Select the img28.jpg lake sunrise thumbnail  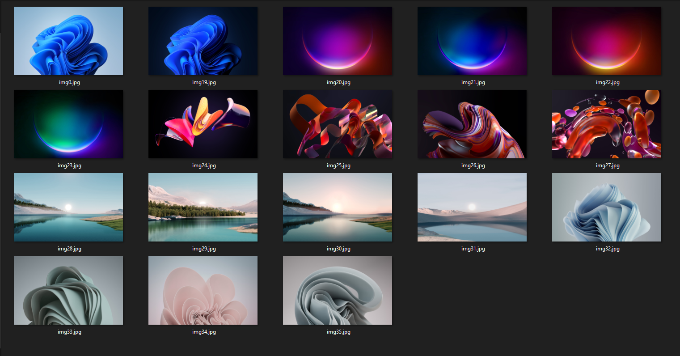[x=68, y=207]
